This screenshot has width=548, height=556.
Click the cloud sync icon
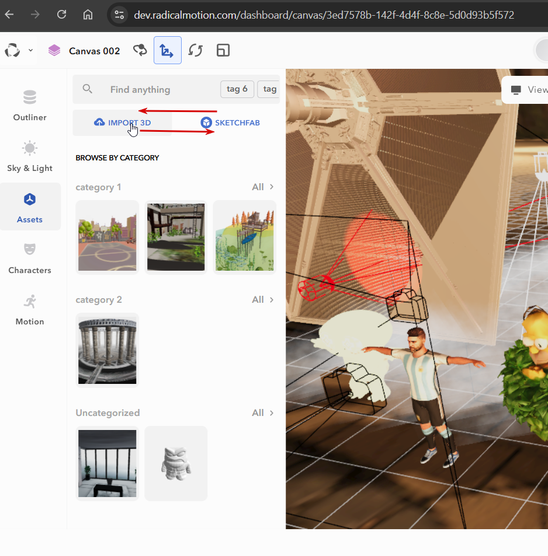tap(140, 50)
